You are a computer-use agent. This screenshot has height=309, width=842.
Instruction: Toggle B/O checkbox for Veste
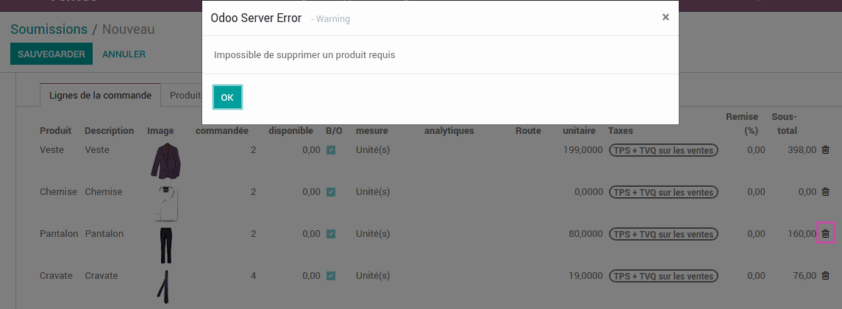331,150
